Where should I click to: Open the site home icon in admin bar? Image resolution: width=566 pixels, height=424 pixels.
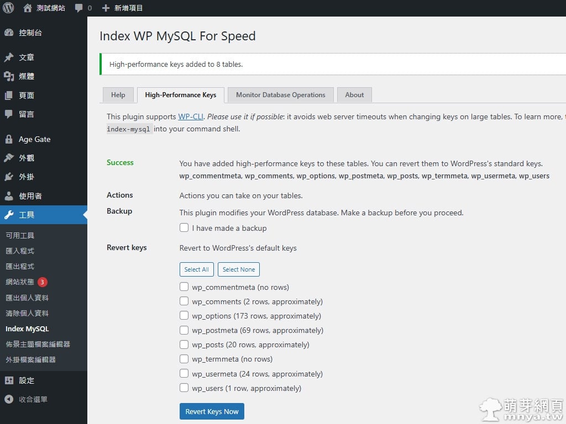28,8
